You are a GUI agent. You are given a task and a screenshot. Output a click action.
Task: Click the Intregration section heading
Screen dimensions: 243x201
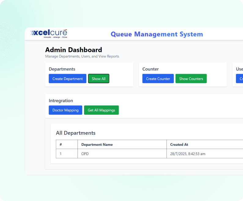[x=61, y=101]
